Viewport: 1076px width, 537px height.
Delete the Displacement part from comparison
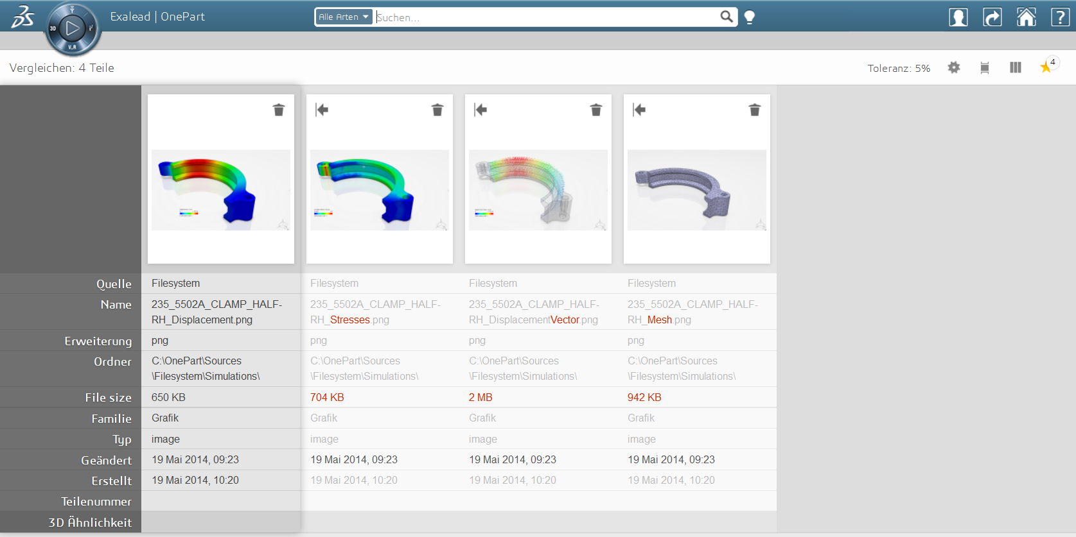pyautogui.click(x=279, y=110)
